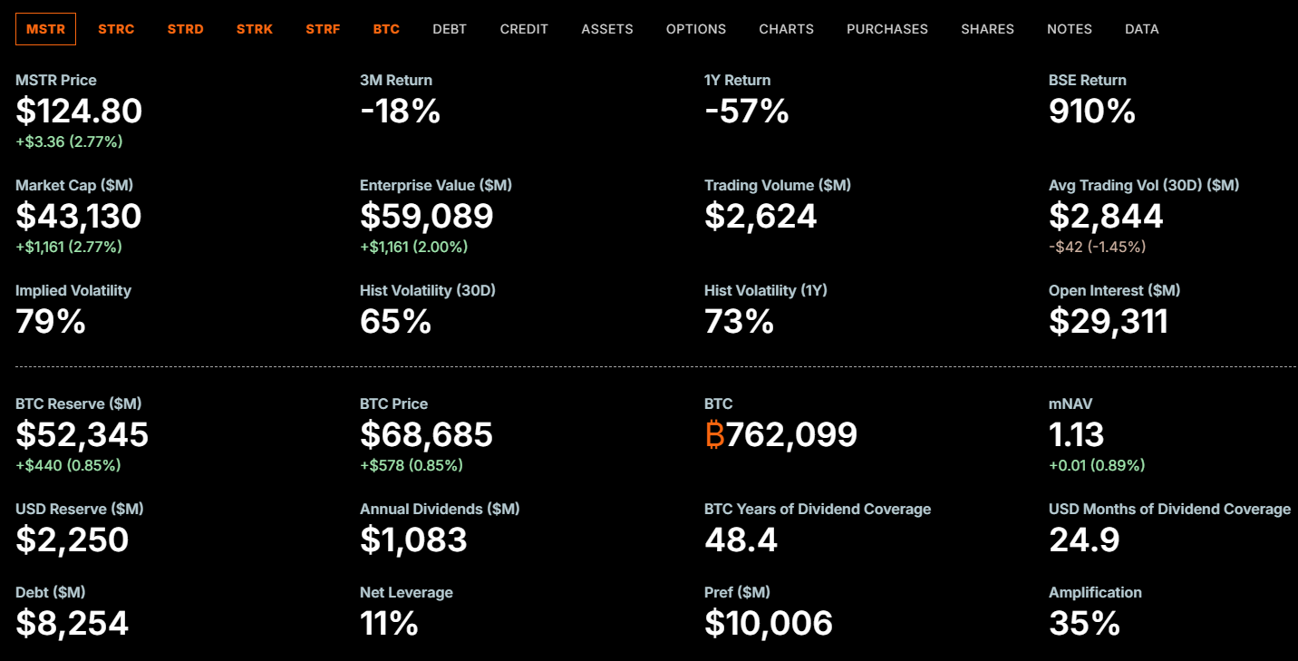The image size is (1298, 661).
Task: Select the BTC Reserve figure $52,345
Action: coord(82,435)
